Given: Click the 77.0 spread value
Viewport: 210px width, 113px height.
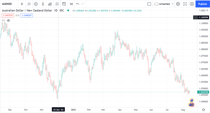Looking at the screenshot, I should 17,15.
